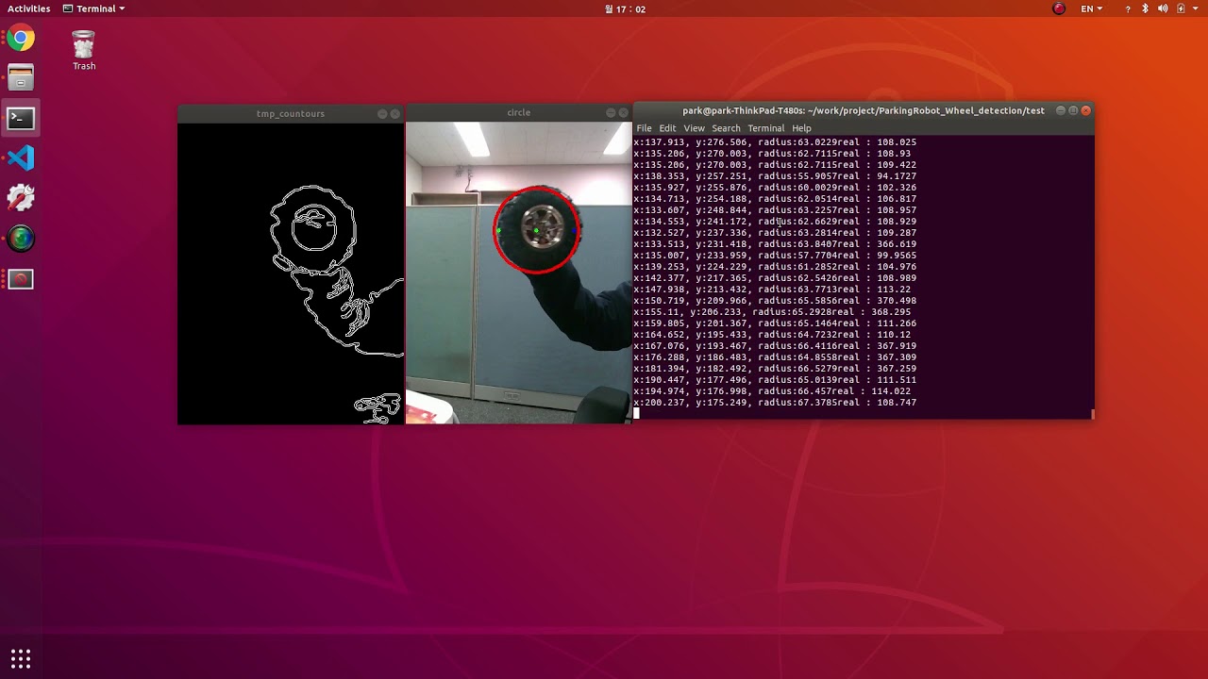The image size is (1208, 679).
Task: Open the Edit menu in terminal
Action: 667,128
